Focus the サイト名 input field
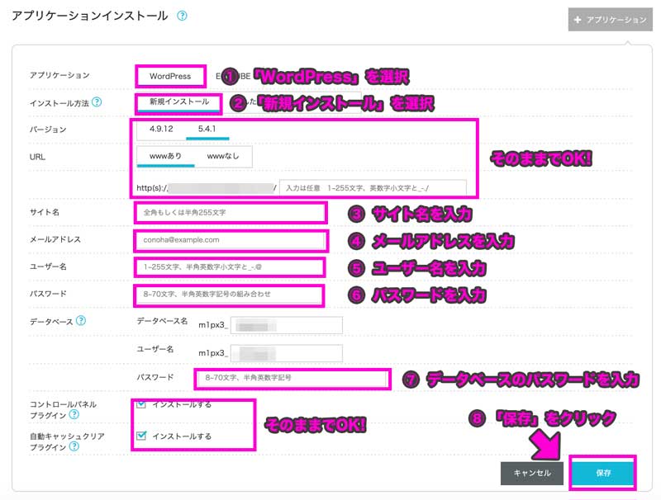 231,213
